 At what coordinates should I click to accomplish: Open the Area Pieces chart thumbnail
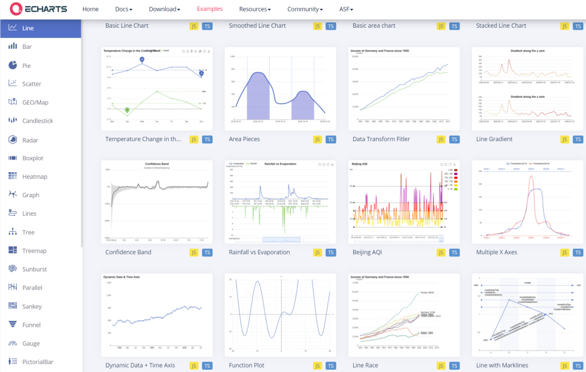[281, 89]
